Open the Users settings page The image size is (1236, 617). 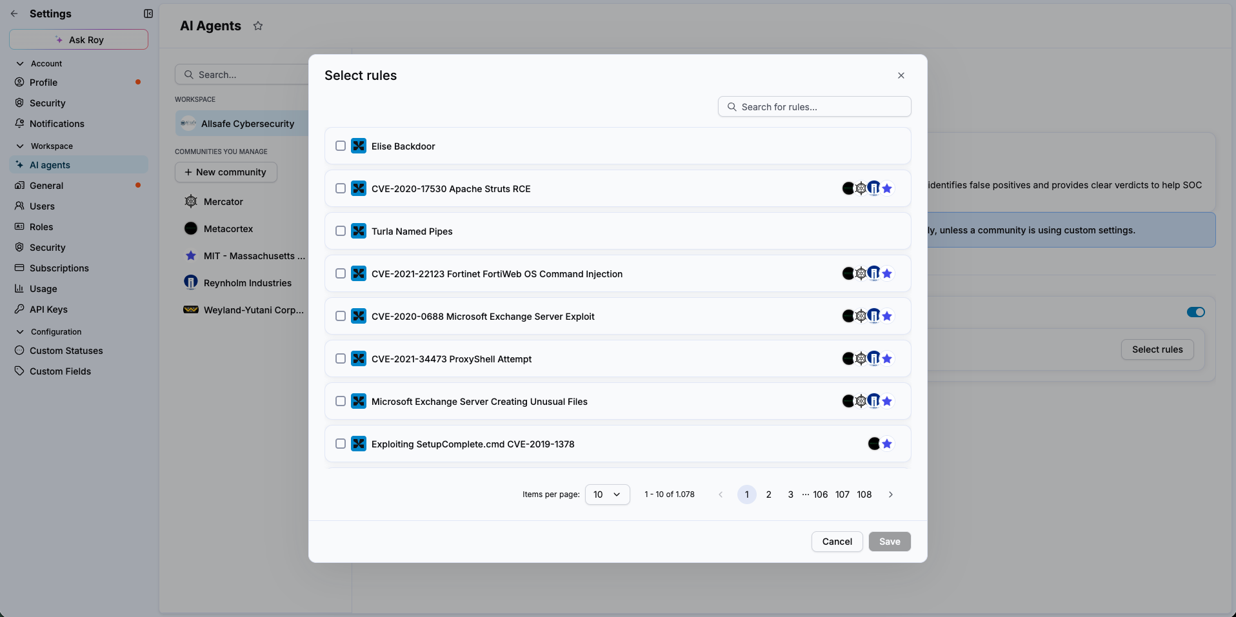click(x=79, y=206)
